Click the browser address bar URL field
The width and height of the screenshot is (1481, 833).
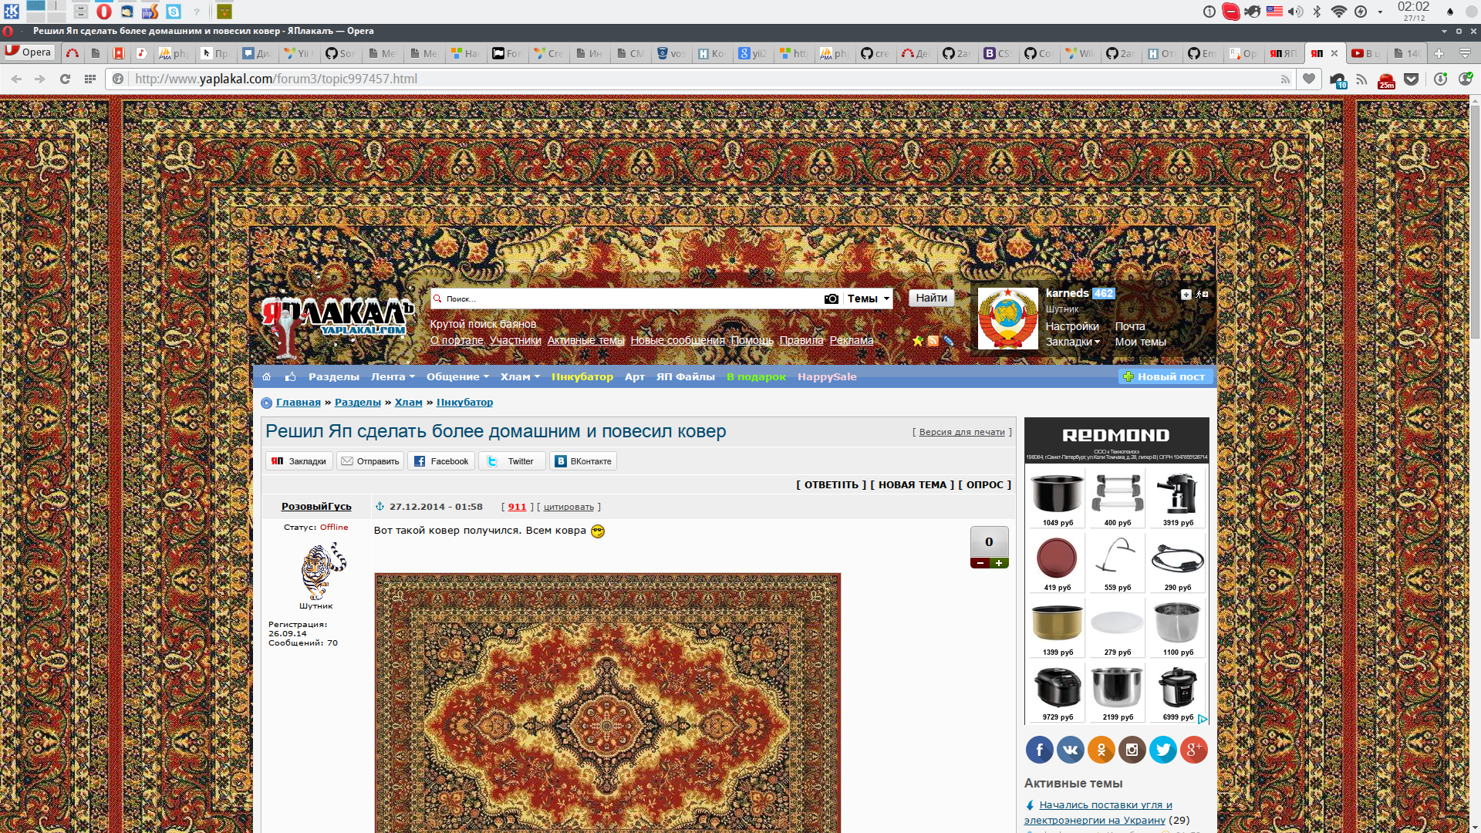(702, 79)
